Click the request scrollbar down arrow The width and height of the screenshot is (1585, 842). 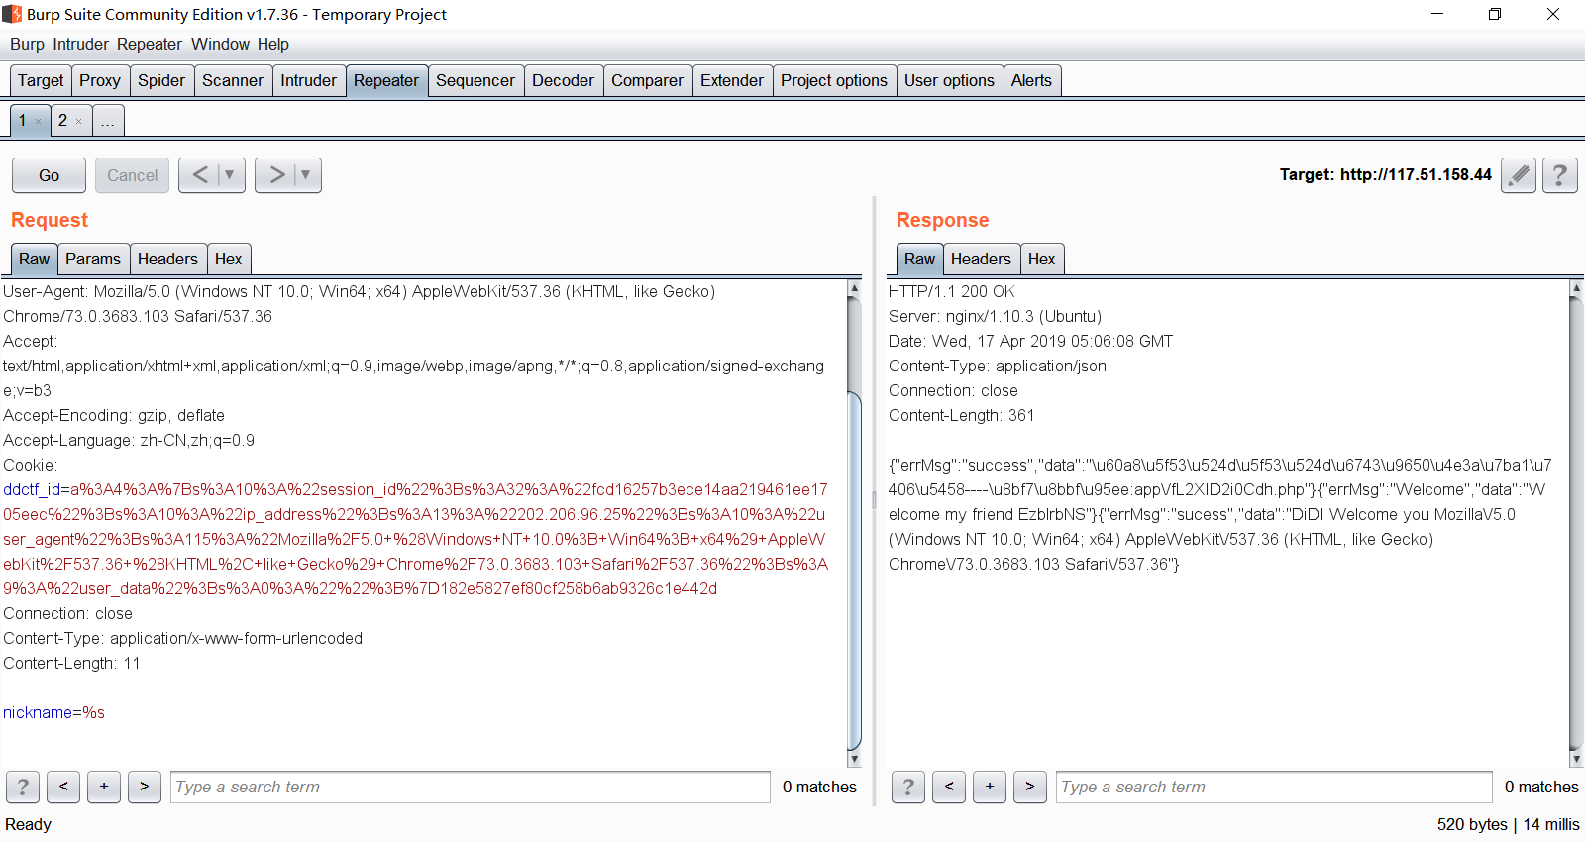854,760
